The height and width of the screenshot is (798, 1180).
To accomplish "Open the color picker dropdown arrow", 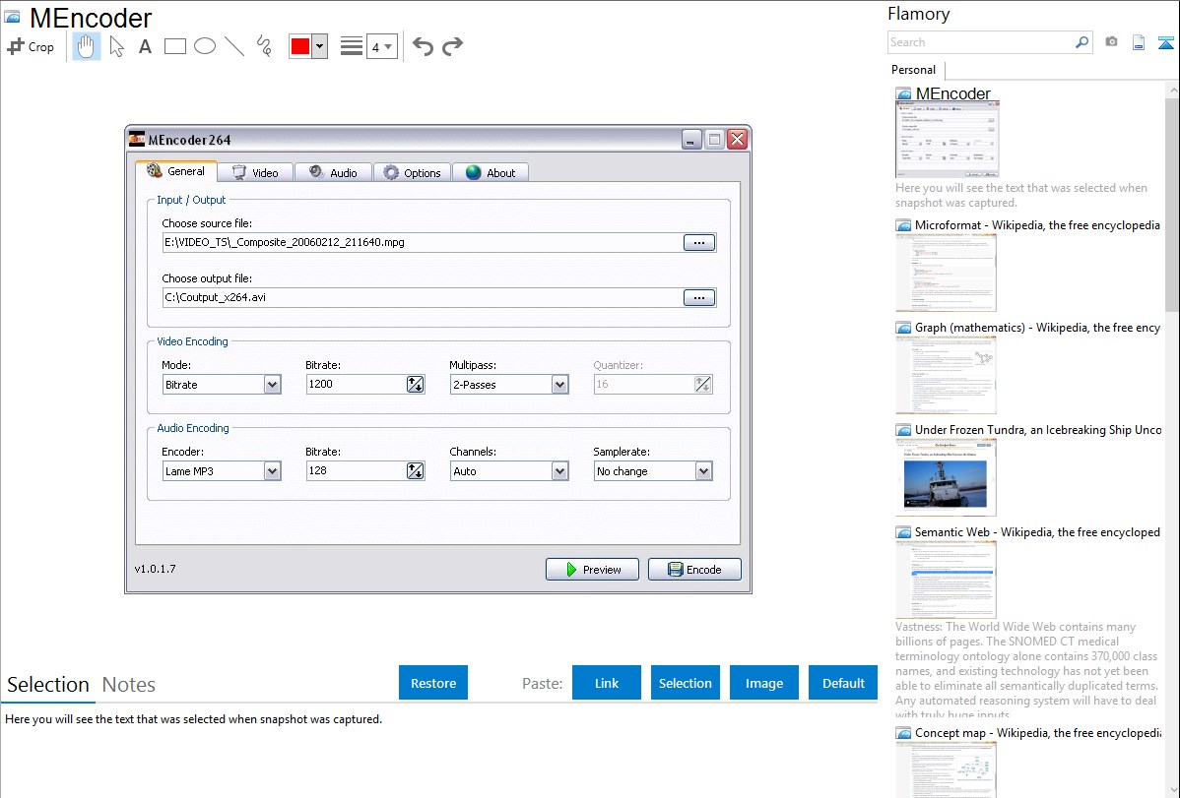I will pos(320,46).
